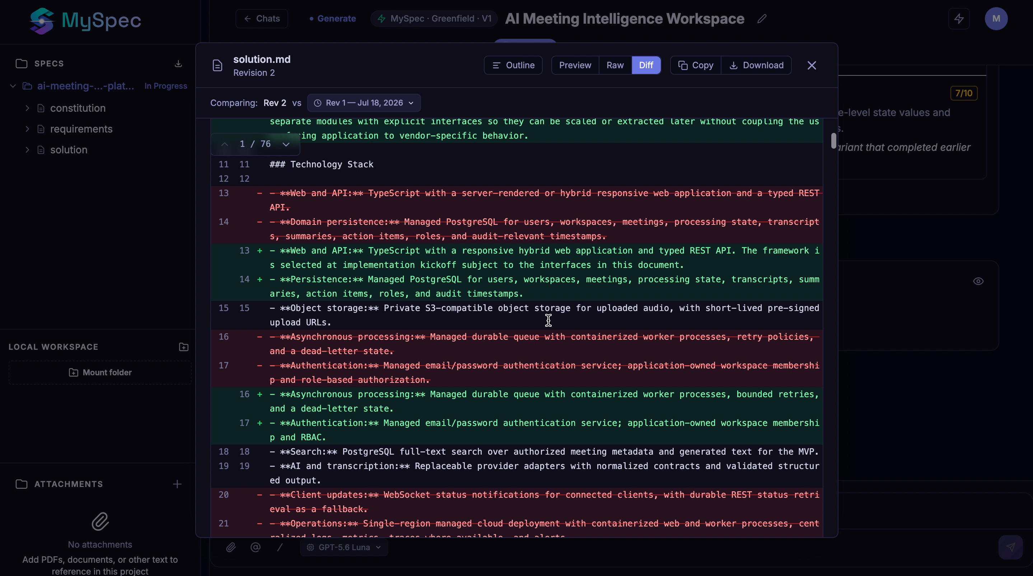Image resolution: width=1033 pixels, height=576 pixels.
Task: Click the slash command icon
Action: click(280, 547)
